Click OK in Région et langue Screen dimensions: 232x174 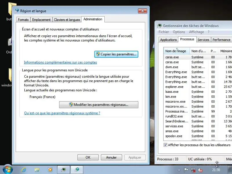88,157
